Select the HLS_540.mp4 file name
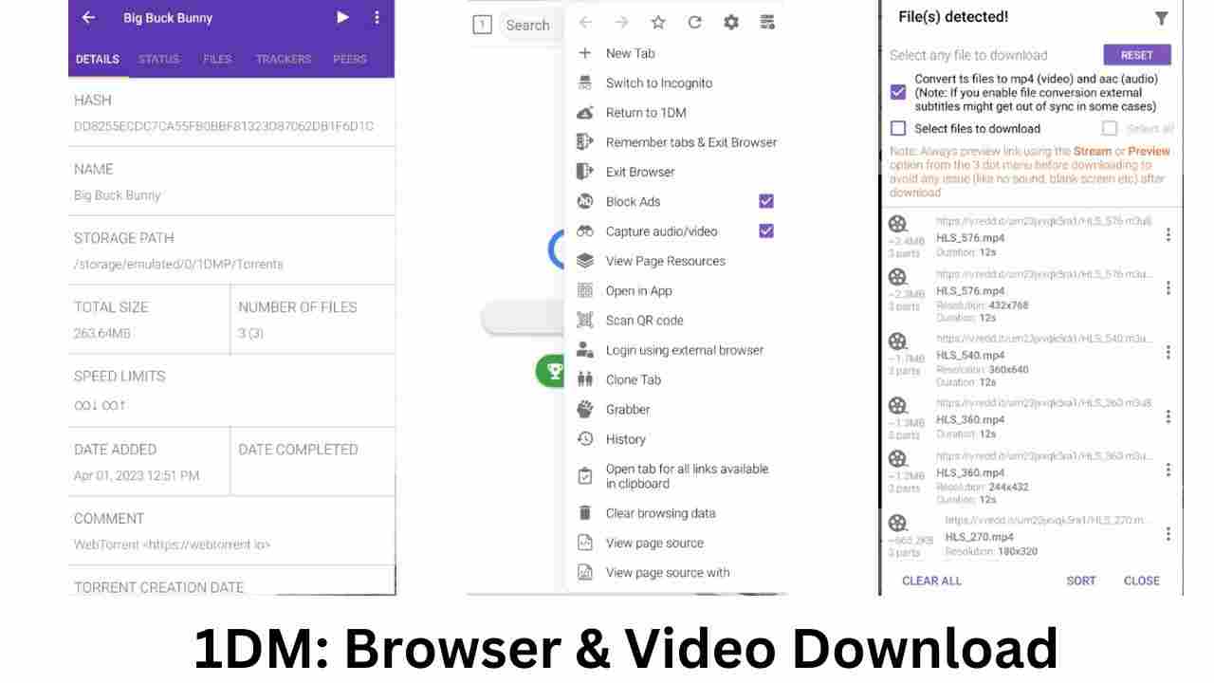Image resolution: width=1214 pixels, height=683 pixels. tap(970, 355)
